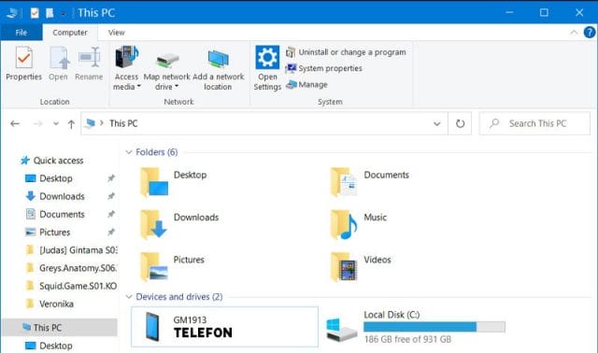This screenshot has width=598, height=353.
Task: Click the pin icon beside sidebar Downloads
Action: (x=111, y=196)
